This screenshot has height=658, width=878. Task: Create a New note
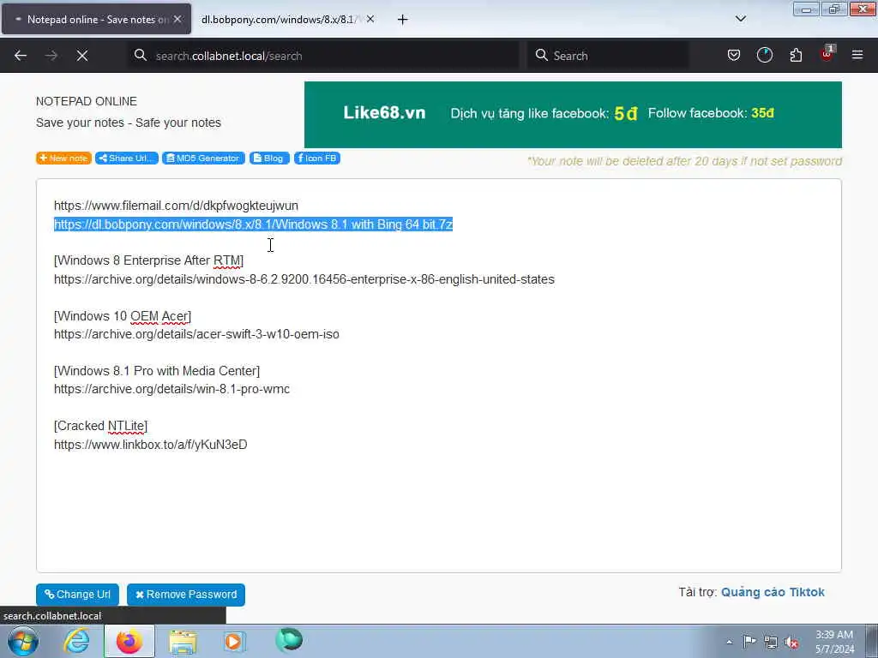[x=63, y=159]
